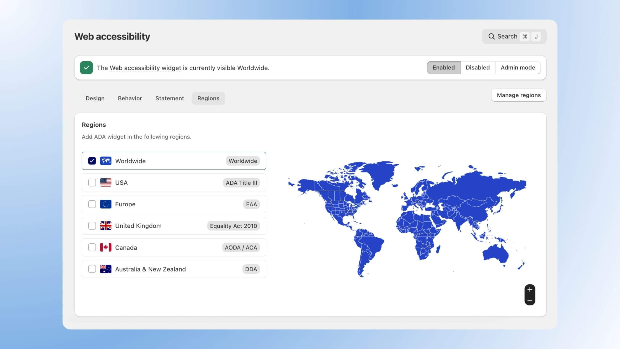This screenshot has width=620, height=349.
Task: Click the Manage regions button
Action: click(x=518, y=95)
